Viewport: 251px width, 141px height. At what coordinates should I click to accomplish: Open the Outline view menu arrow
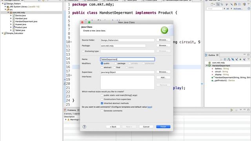click(x=248, y=59)
